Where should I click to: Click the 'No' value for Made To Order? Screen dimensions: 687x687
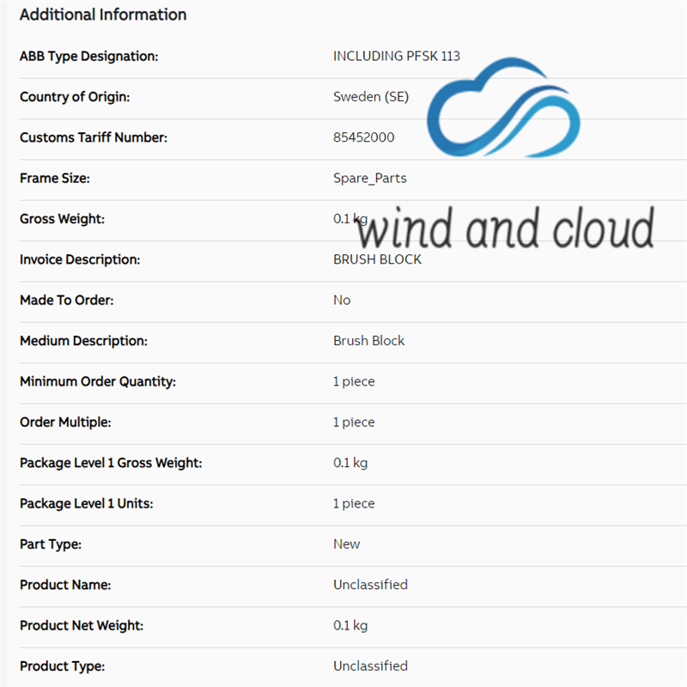(342, 300)
